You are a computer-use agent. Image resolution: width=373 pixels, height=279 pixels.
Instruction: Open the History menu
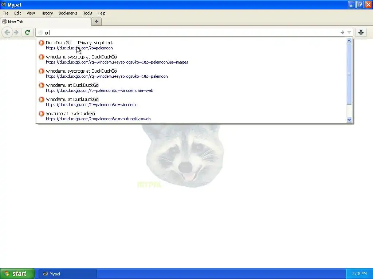47,13
